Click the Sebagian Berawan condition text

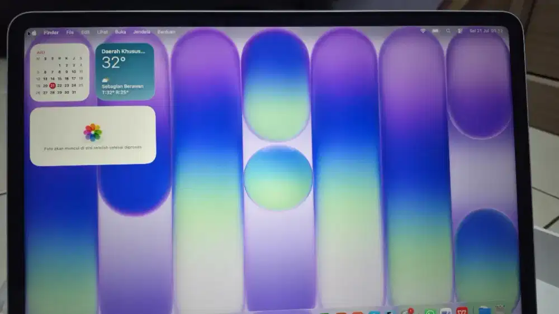pos(122,86)
